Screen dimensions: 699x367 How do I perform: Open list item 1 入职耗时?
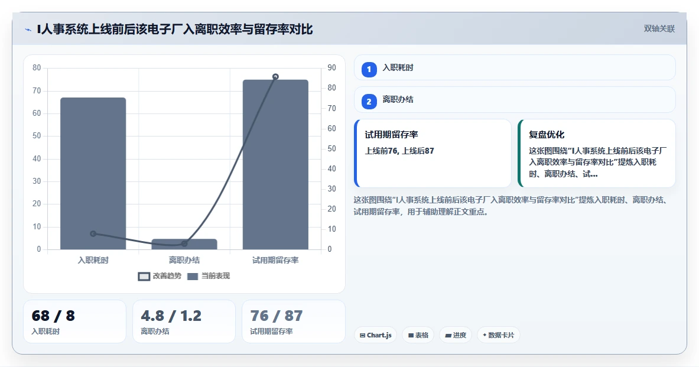pos(515,68)
